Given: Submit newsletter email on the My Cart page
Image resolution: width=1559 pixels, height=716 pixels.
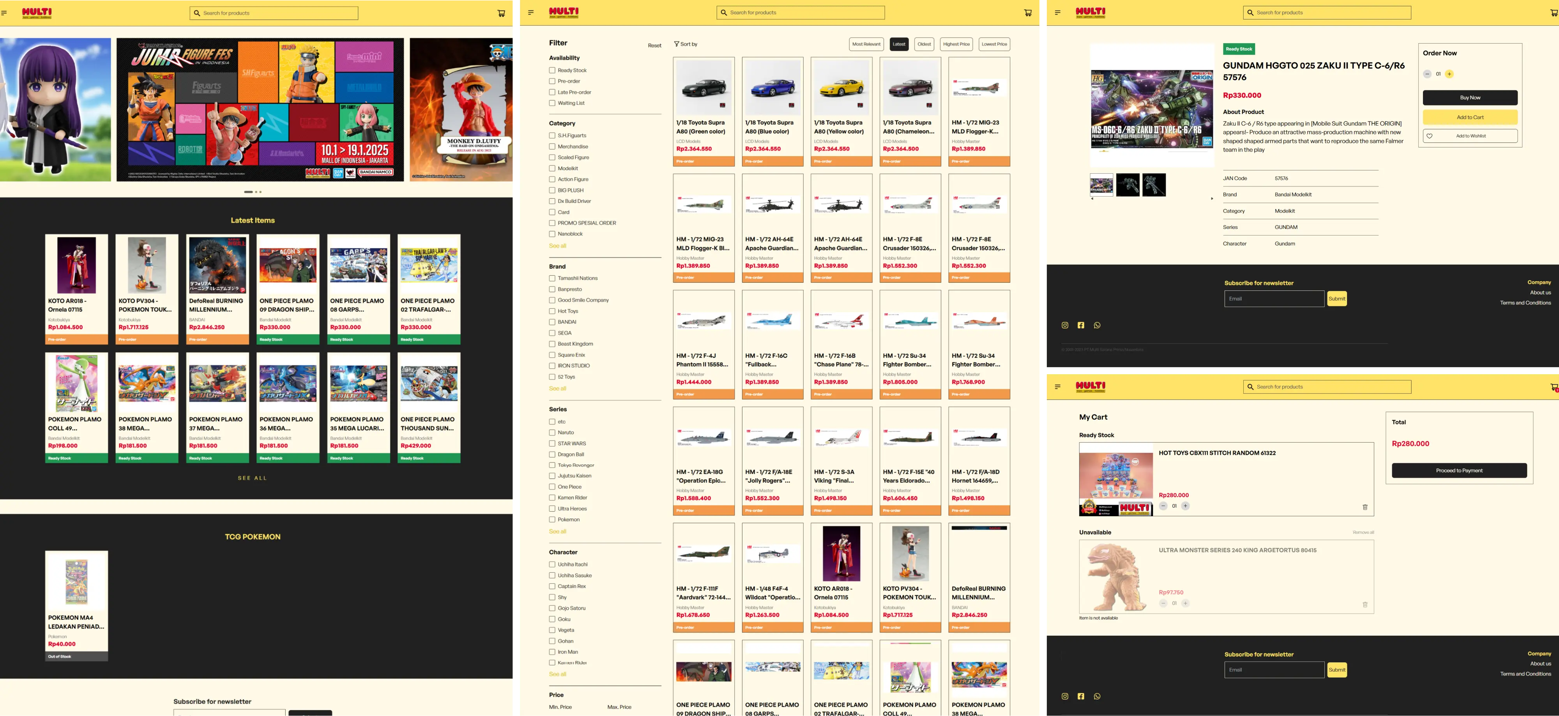Looking at the screenshot, I should [1336, 669].
